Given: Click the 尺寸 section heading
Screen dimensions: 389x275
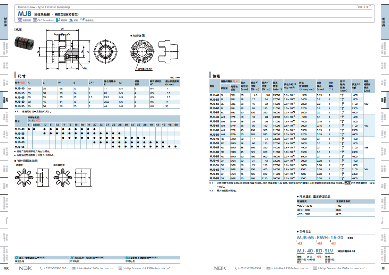Looking at the screenshot, I should pyautogui.click(x=21, y=76).
